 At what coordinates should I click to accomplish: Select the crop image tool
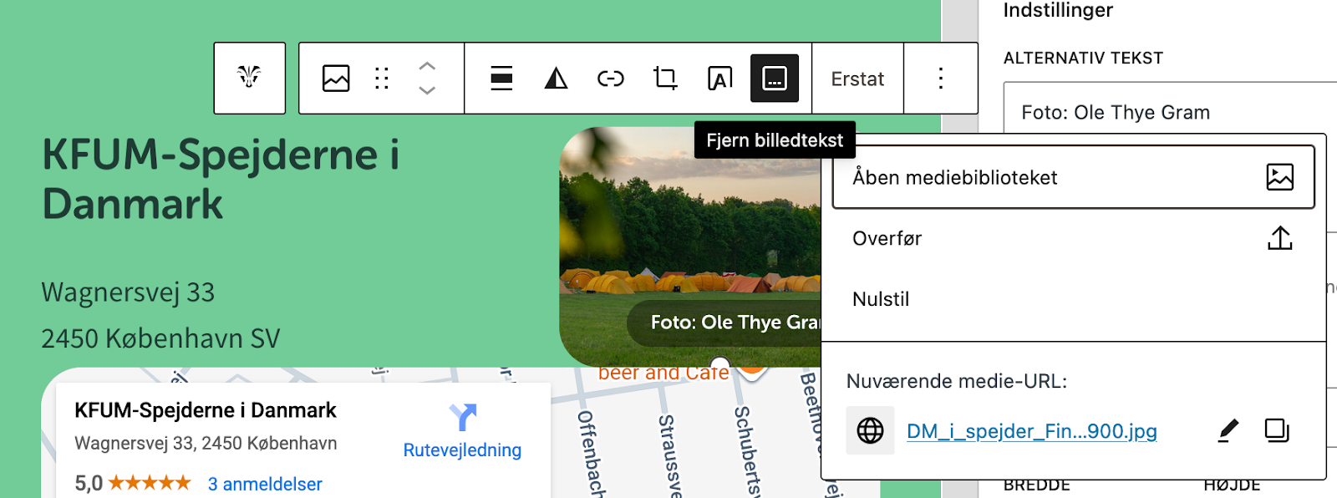point(665,79)
